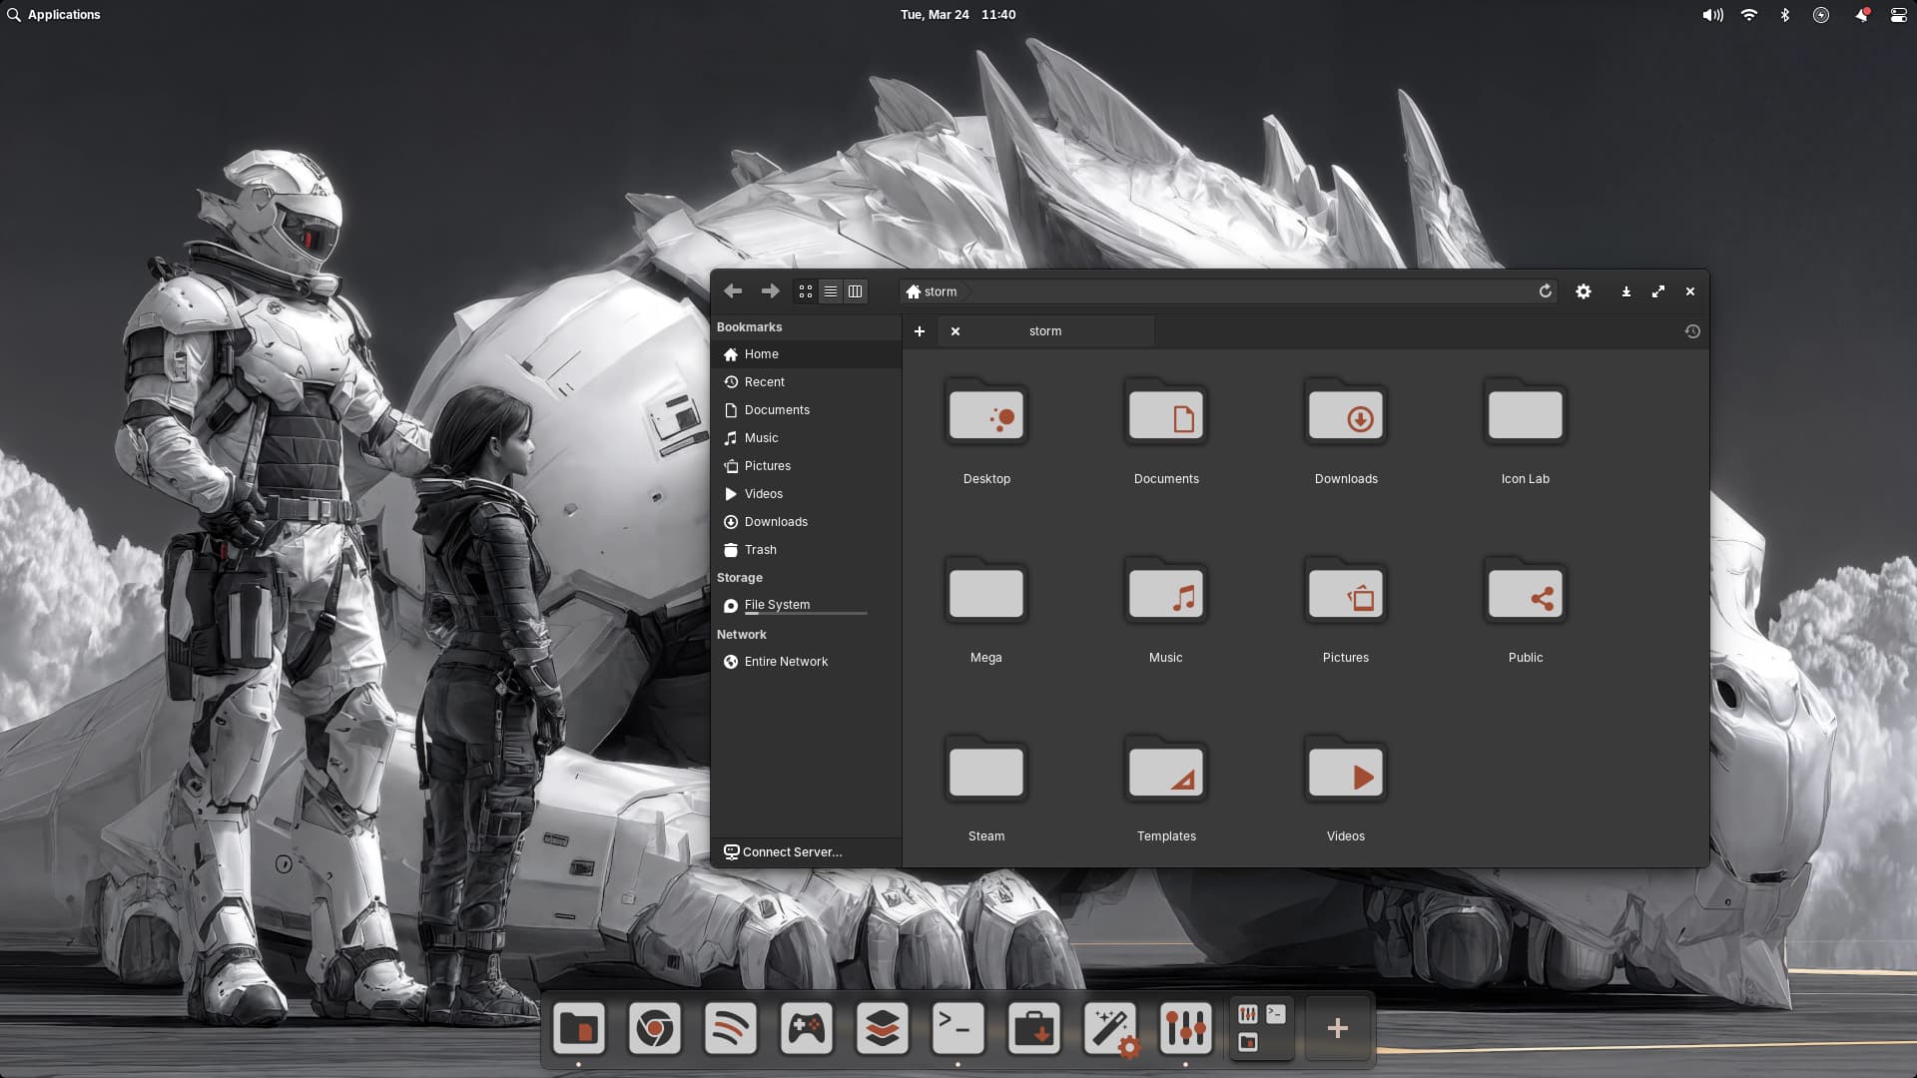Open the closed-tabs history icon
This screenshot has height=1078, width=1917.
[x=1692, y=331]
